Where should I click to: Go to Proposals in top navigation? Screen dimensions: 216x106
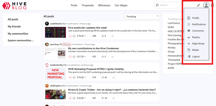pyautogui.click(x=88, y=5)
